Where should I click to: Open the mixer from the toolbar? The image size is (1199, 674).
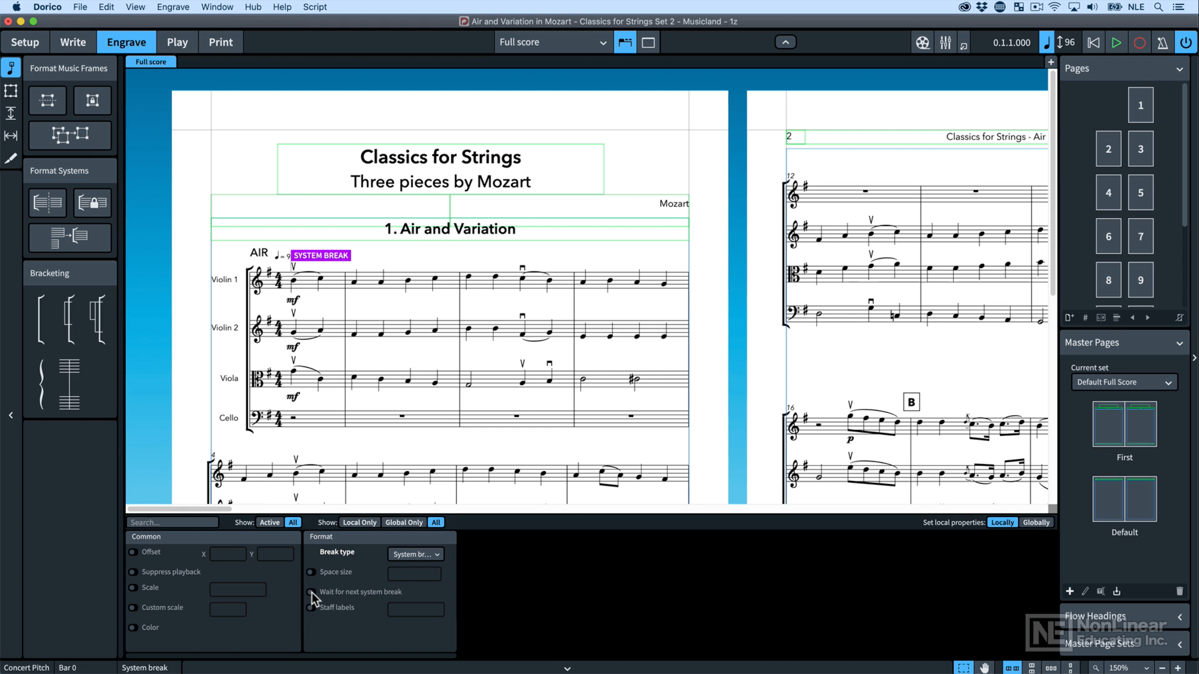945,42
